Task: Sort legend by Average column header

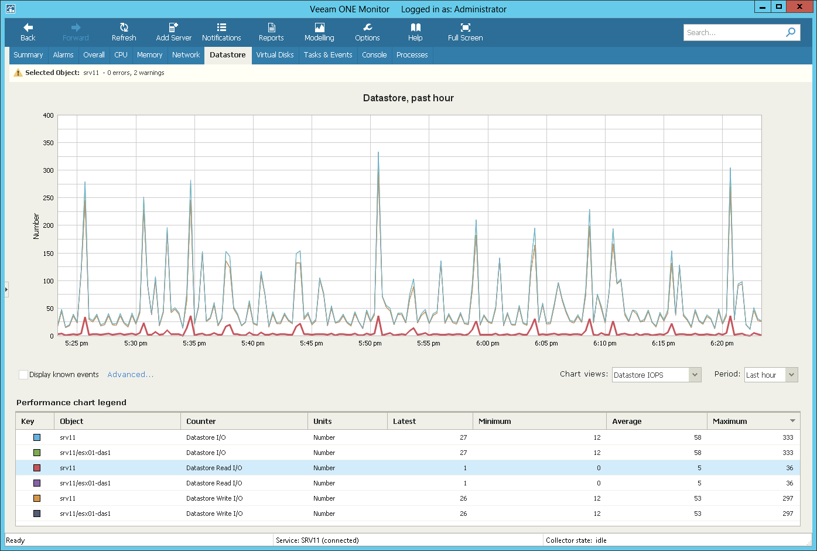Action: (657, 421)
